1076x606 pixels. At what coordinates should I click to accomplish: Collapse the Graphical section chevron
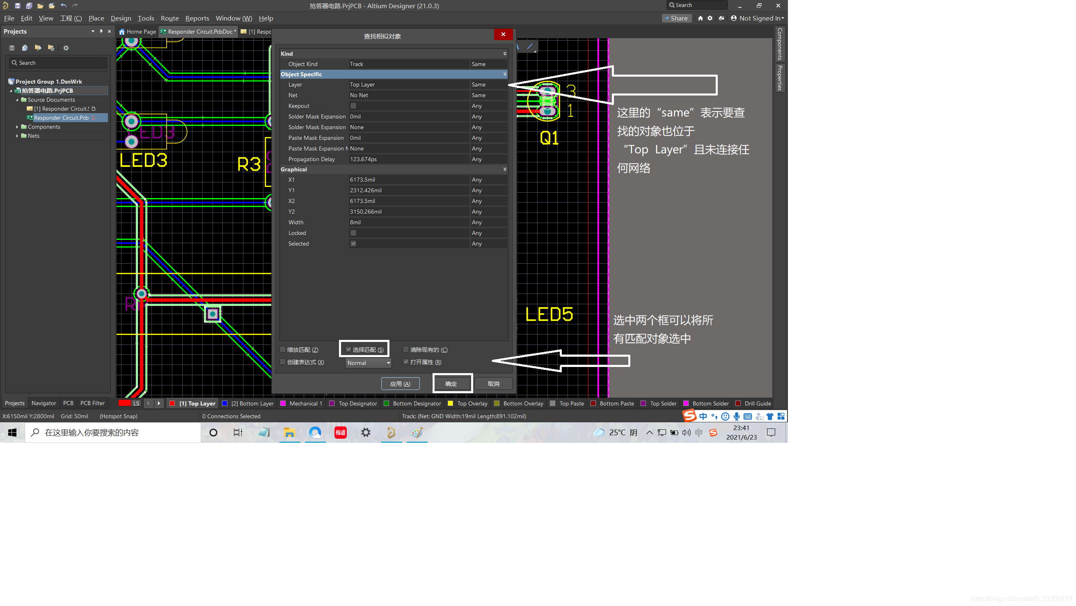click(x=505, y=169)
